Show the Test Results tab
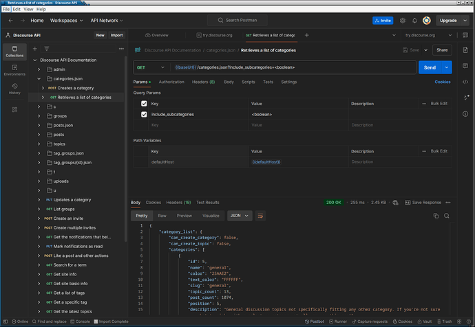 coord(207,203)
